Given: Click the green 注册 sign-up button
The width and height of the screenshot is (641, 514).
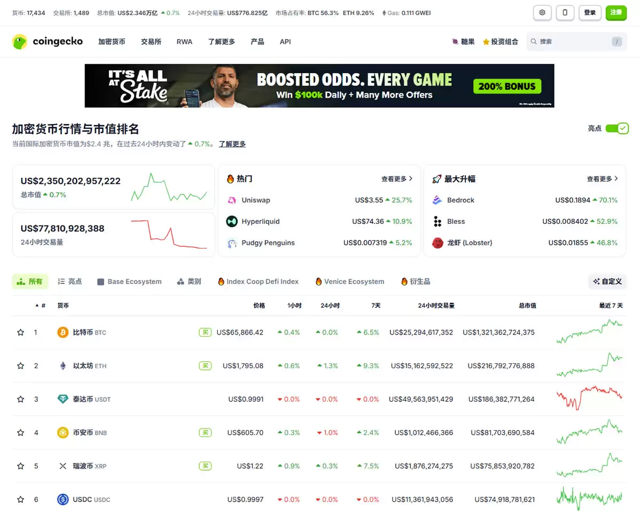Looking at the screenshot, I should click(616, 12).
